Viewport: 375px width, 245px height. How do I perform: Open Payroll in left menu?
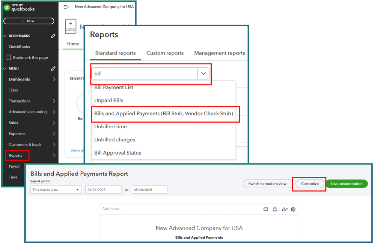[x=15, y=166]
